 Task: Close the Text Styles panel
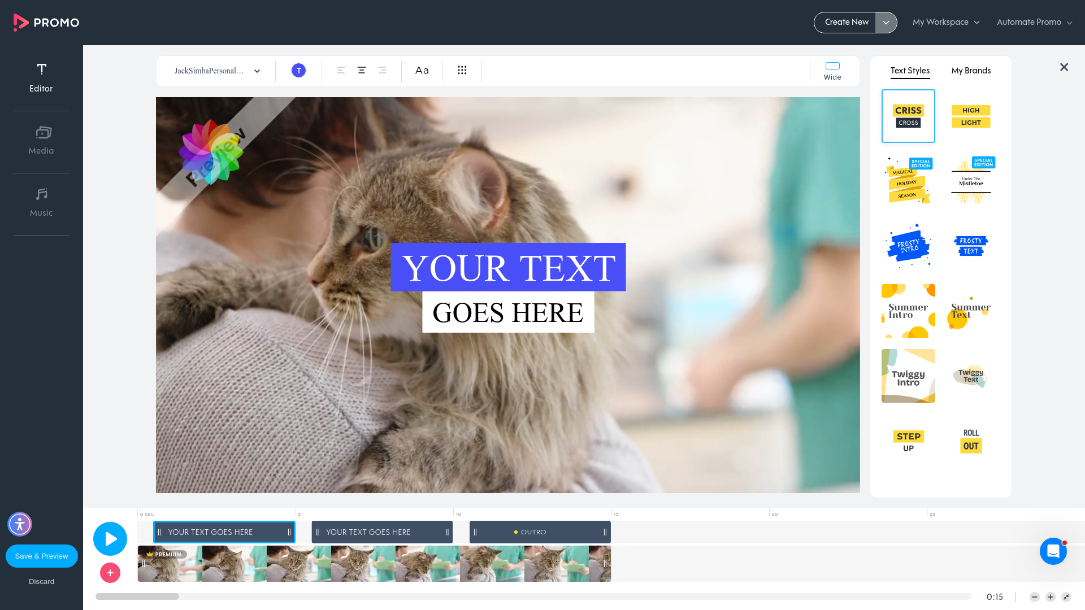[x=1064, y=67]
